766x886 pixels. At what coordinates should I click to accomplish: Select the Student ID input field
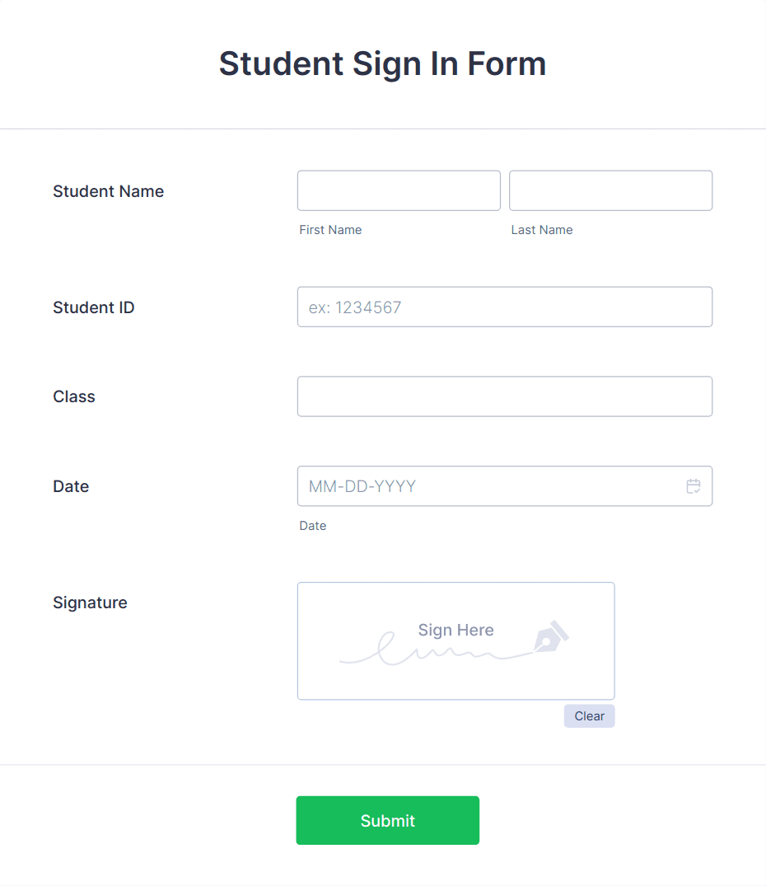(505, 307)
